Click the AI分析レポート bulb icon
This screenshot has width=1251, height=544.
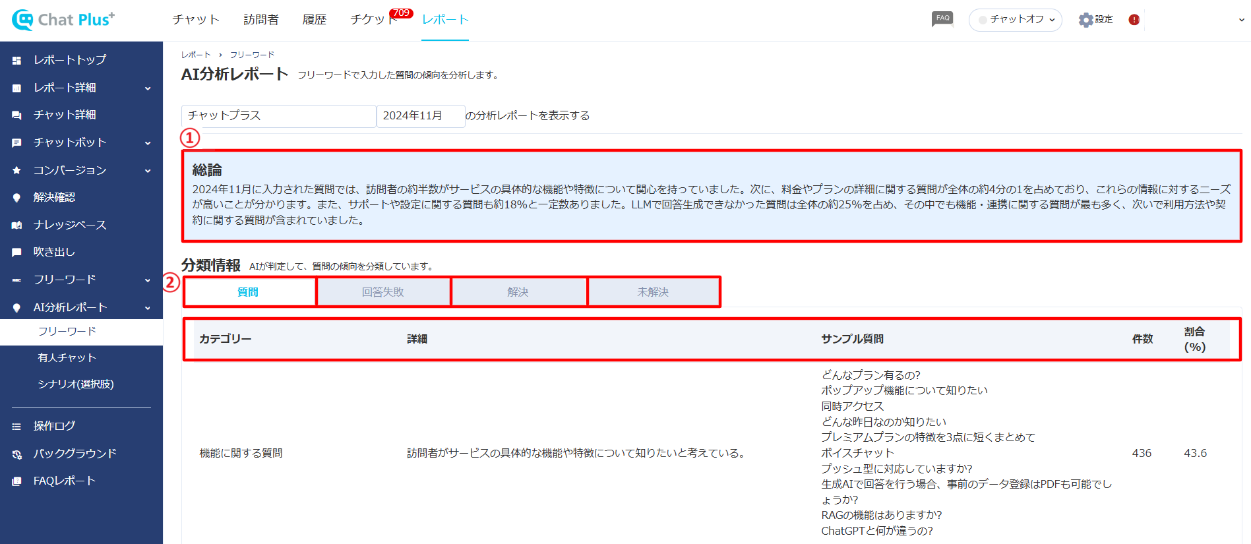click(x=16, y=307)
